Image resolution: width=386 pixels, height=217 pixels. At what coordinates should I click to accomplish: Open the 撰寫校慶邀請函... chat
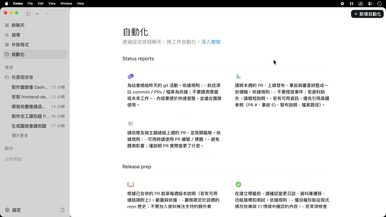tap(35, 107)
